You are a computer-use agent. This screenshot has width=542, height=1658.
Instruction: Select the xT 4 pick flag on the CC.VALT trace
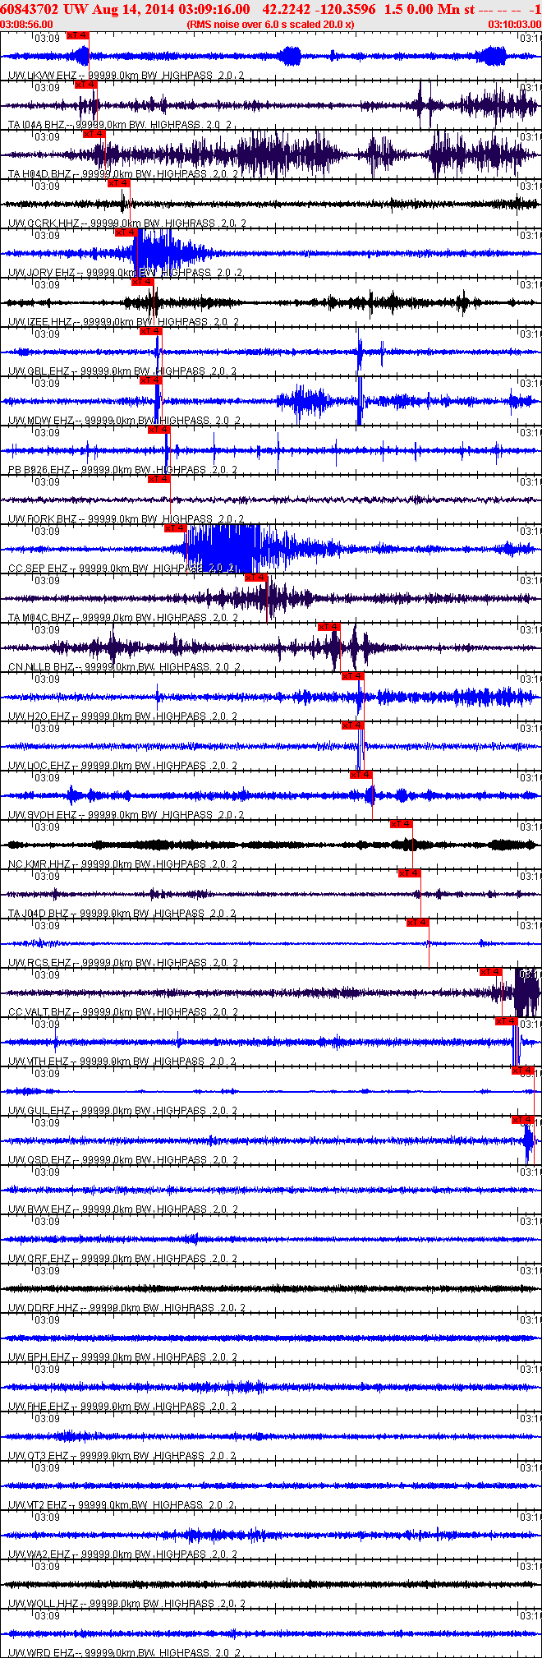(491, 972)
